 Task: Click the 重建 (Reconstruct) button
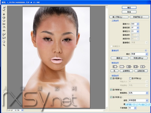120,58
